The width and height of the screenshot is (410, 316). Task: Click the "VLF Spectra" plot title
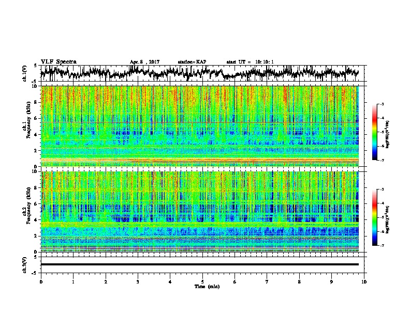[58, 62]
